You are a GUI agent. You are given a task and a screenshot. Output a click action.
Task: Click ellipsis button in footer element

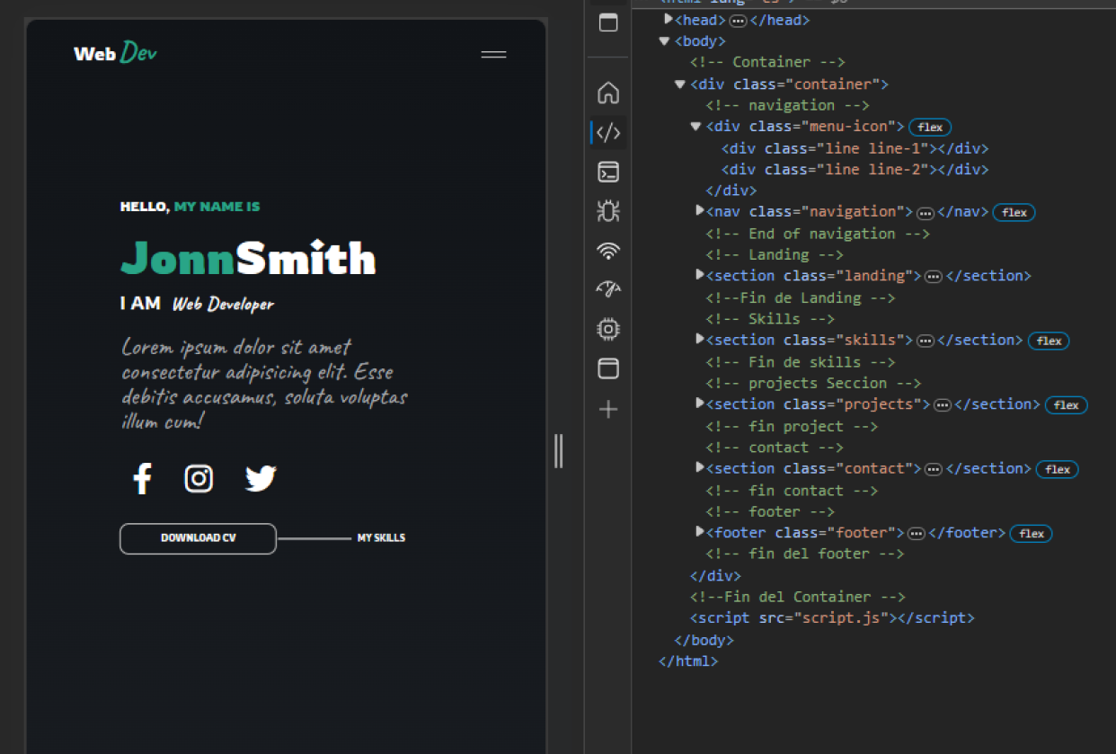(917, 534)
